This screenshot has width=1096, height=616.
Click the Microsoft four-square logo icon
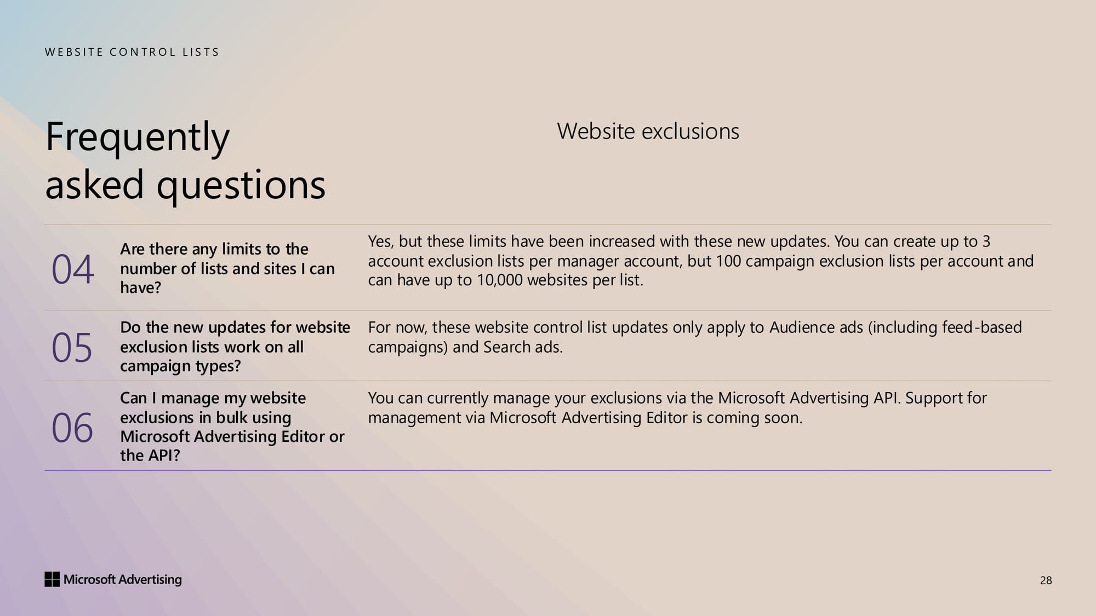[x=52, y=579]
